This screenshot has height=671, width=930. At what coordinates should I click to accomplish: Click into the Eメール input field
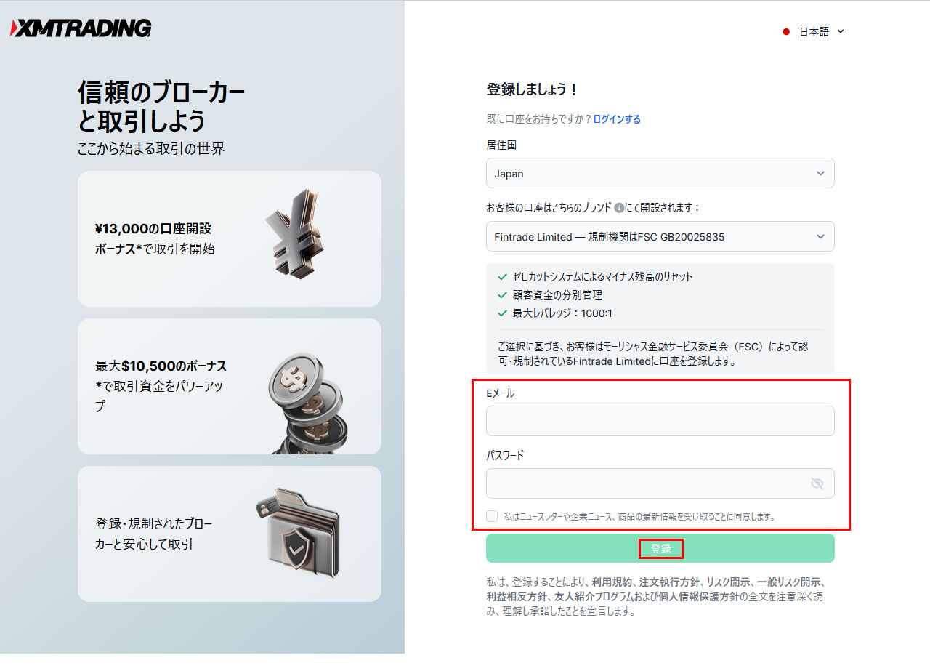660,421
